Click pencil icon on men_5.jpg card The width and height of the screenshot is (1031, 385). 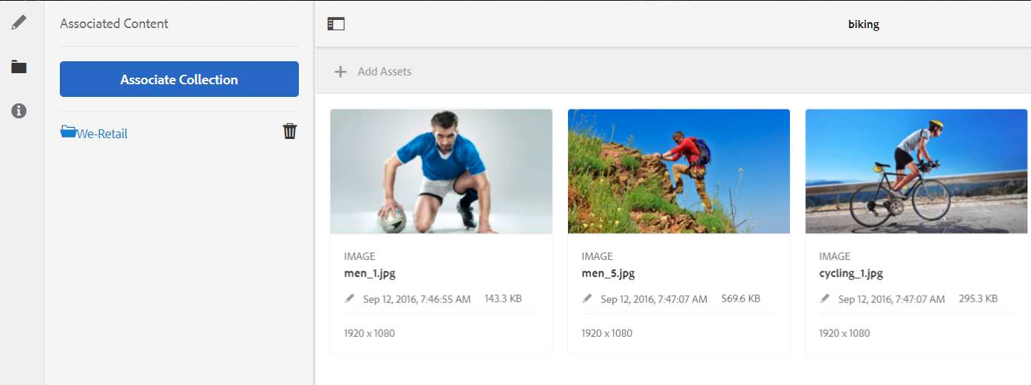click(587, 299)
